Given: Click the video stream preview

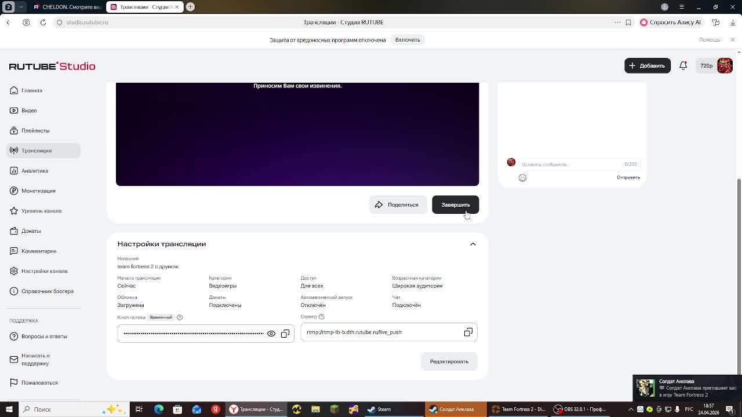Looking at the screenshot, I should [x=297, y=134].
